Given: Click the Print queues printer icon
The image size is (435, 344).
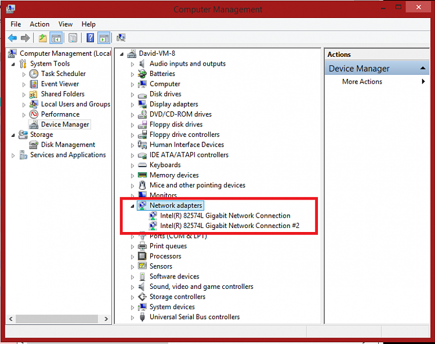Looking at the screenshot, I should click(x=142, y=246).
